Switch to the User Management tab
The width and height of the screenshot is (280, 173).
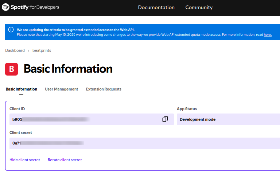click(61, 89)
